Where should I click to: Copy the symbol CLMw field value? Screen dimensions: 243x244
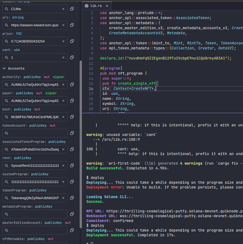pos(72,9)
